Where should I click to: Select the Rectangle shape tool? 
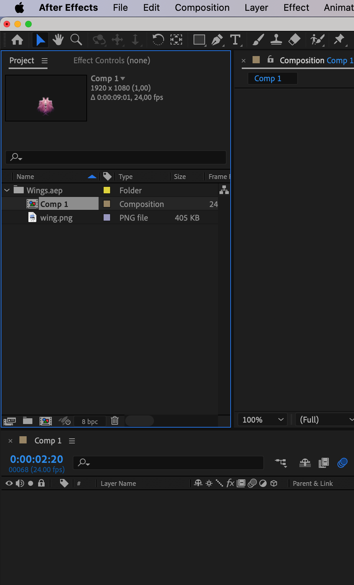click(x=199, y=40)
